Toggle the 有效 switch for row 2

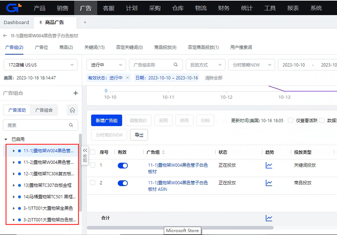tap(123, 183)
